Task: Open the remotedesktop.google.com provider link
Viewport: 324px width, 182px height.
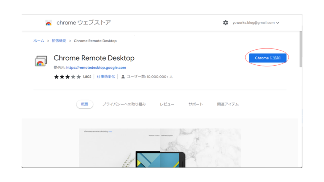Action: pyautogui.click(x=96, y=67)
